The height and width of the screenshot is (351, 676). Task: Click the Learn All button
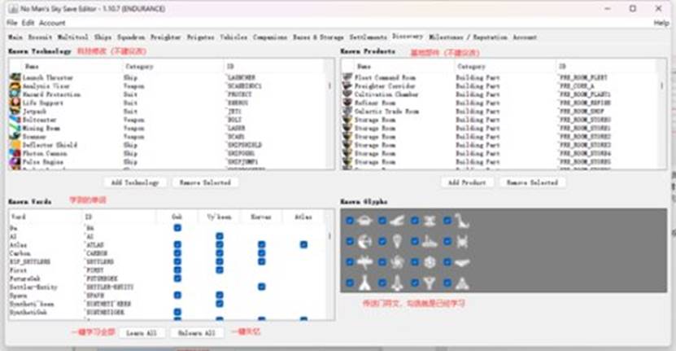(142, 333)
